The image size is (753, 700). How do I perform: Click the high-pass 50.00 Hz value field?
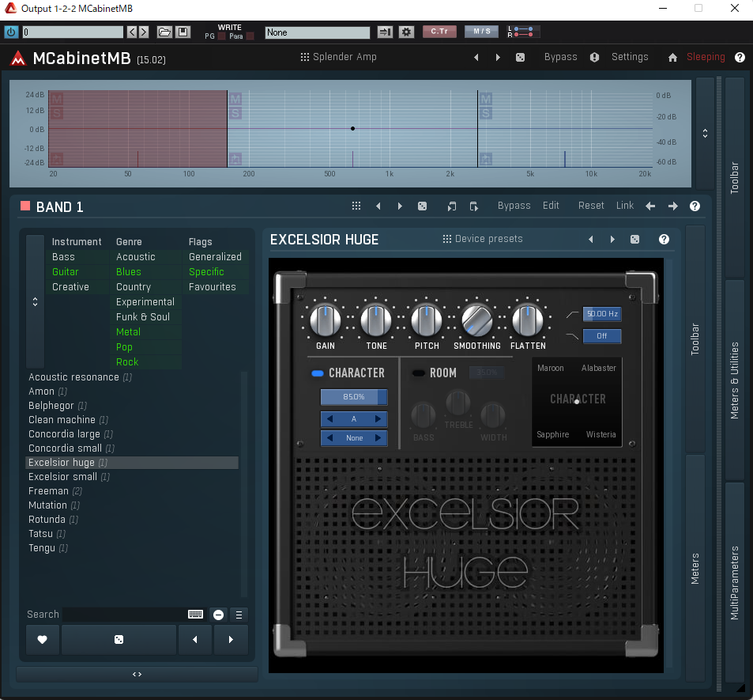click(x=602, y=314)
